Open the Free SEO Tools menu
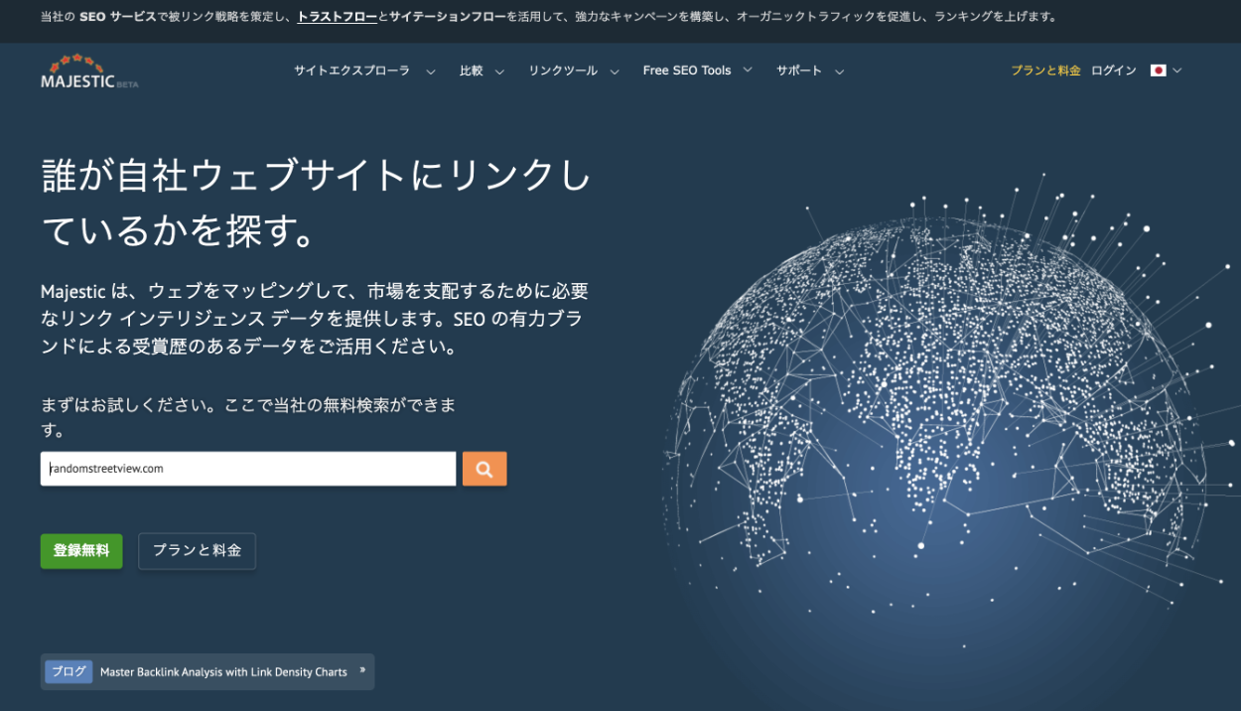The image size is (1241, 711). coord(687,71)
